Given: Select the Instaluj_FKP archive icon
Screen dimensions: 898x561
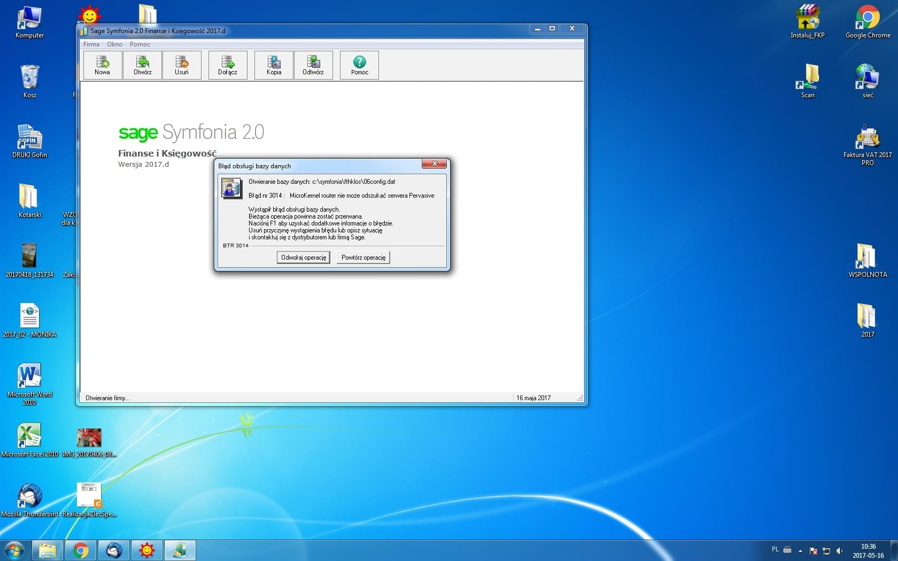Looking at the screenshot, I should (x=808, y=22).
